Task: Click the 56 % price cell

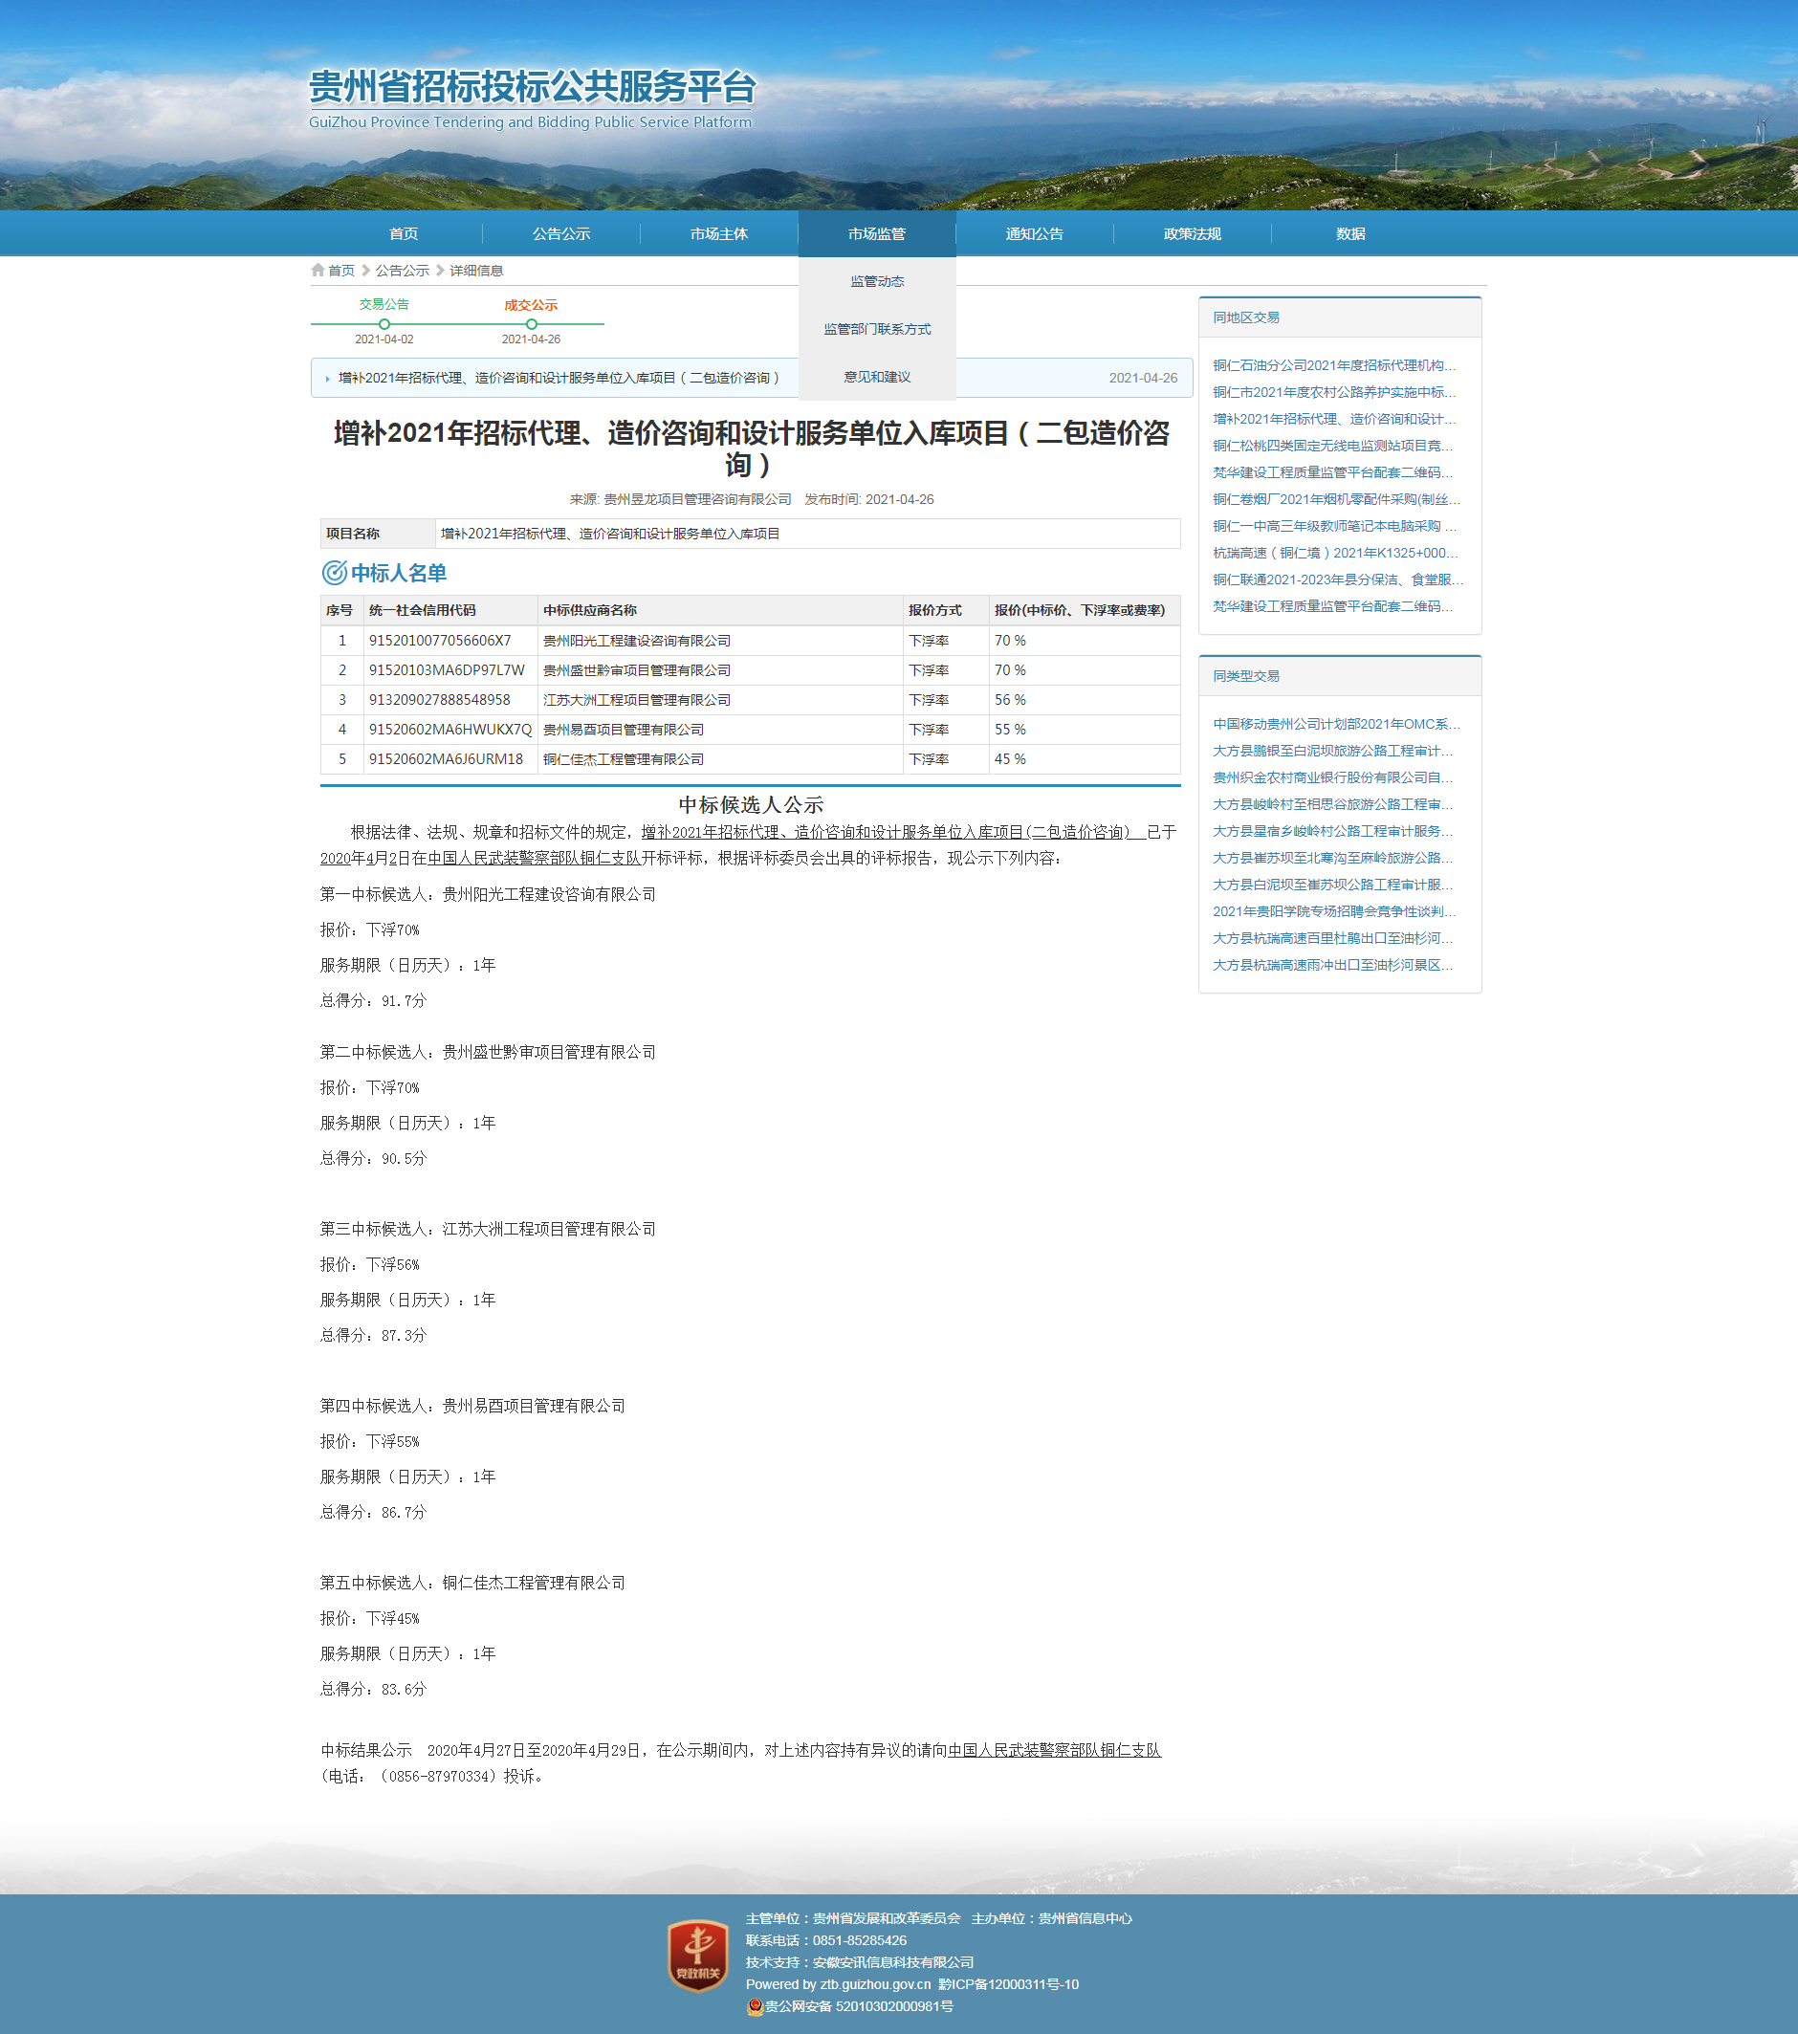Action: 1084,701
